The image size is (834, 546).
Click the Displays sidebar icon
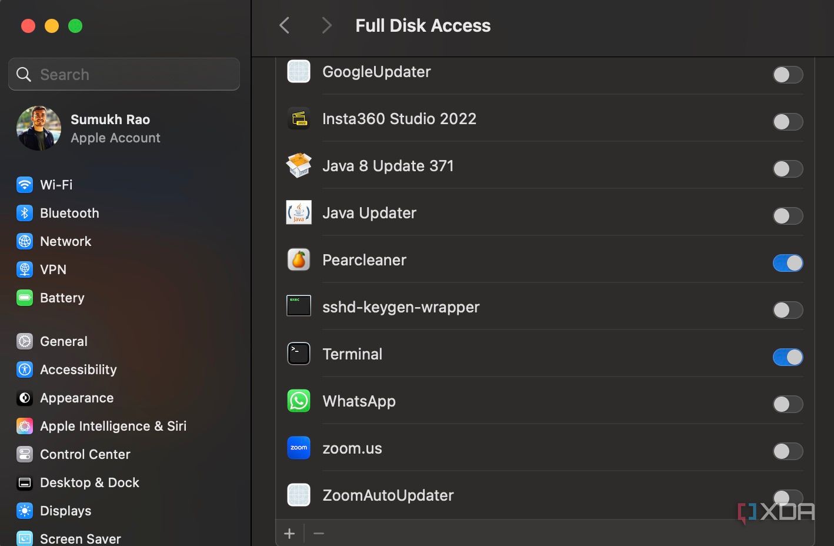click(x=25, y=511)
